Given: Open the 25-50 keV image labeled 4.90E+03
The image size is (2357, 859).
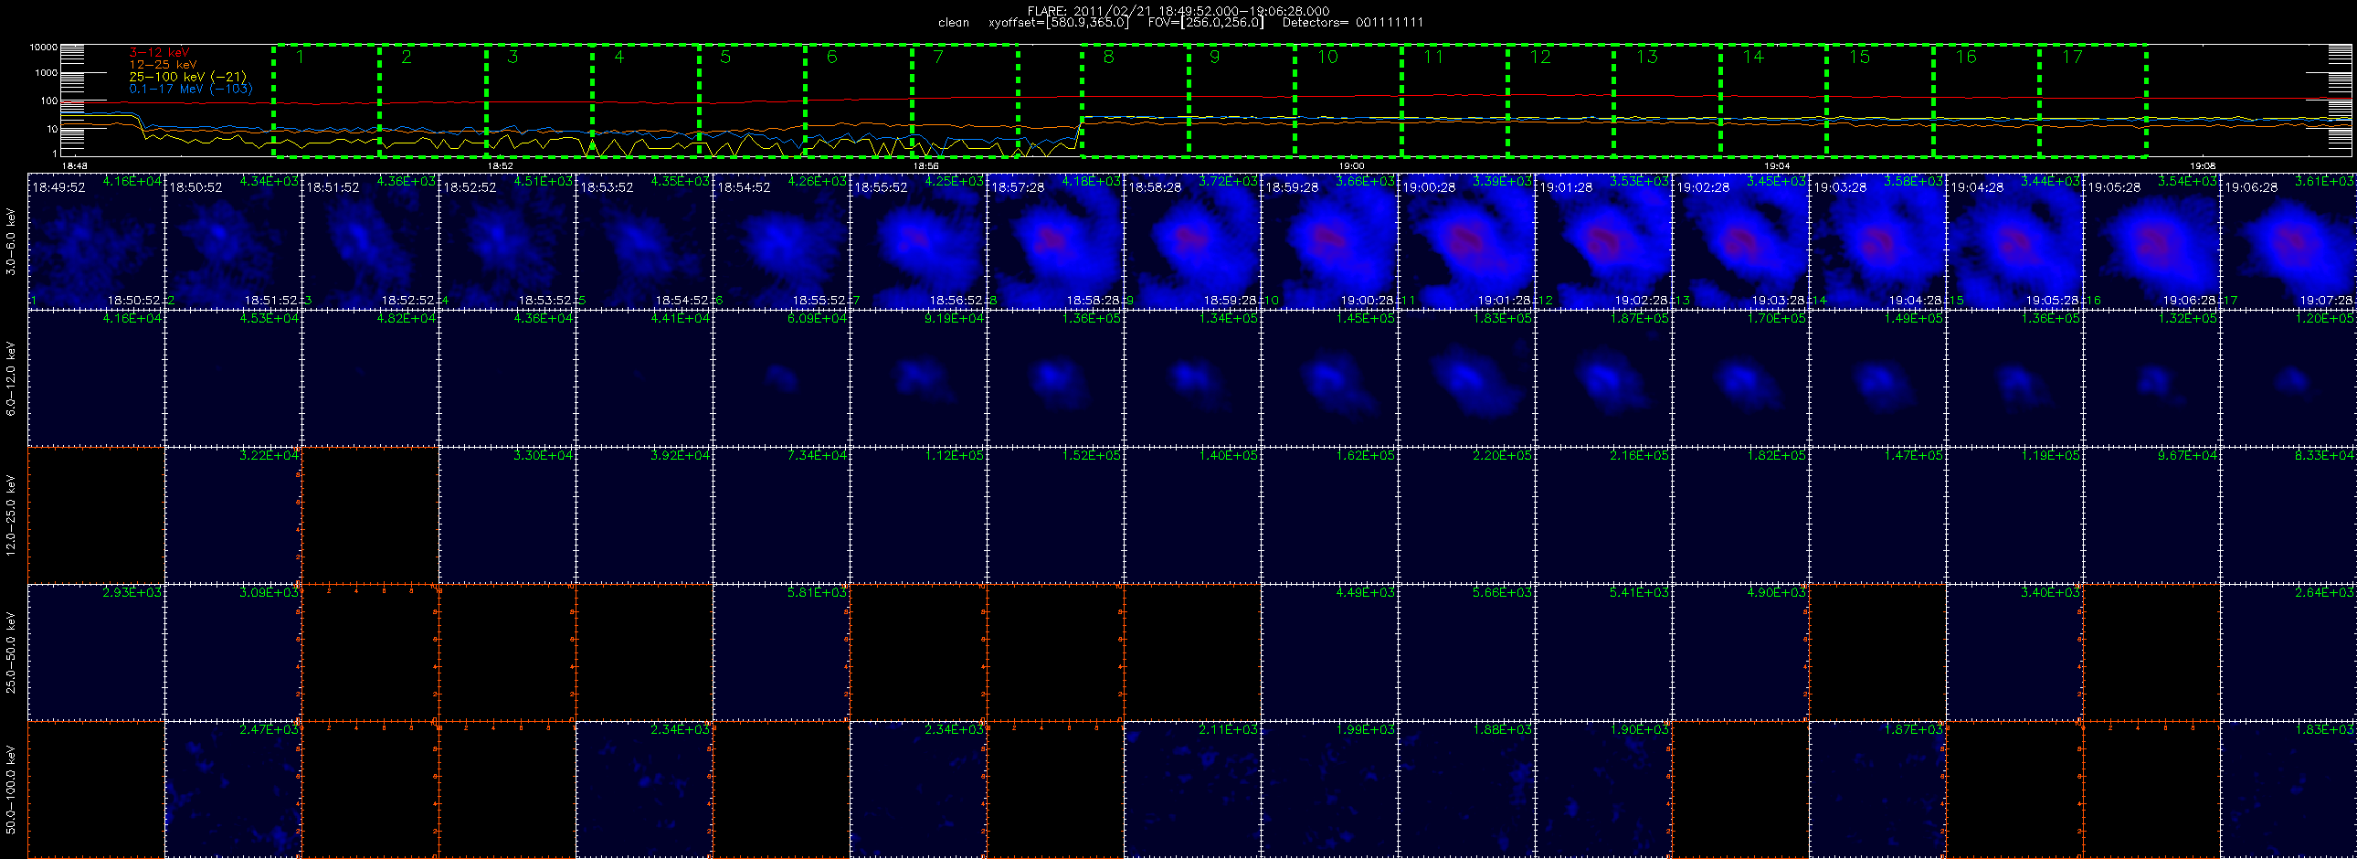Looking at the screenshot, I should point(1741,652).
